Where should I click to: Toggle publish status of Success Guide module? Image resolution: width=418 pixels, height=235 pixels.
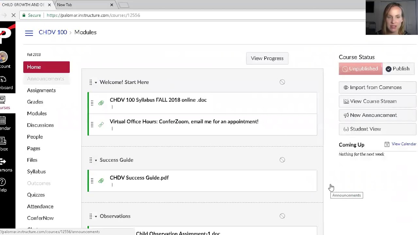(282, 160)
